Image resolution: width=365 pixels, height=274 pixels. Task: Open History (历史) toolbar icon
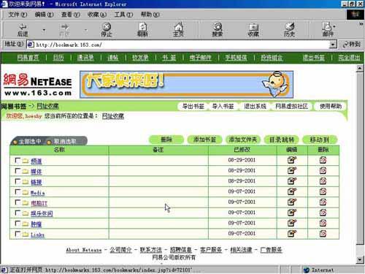[x=289, y=29]
